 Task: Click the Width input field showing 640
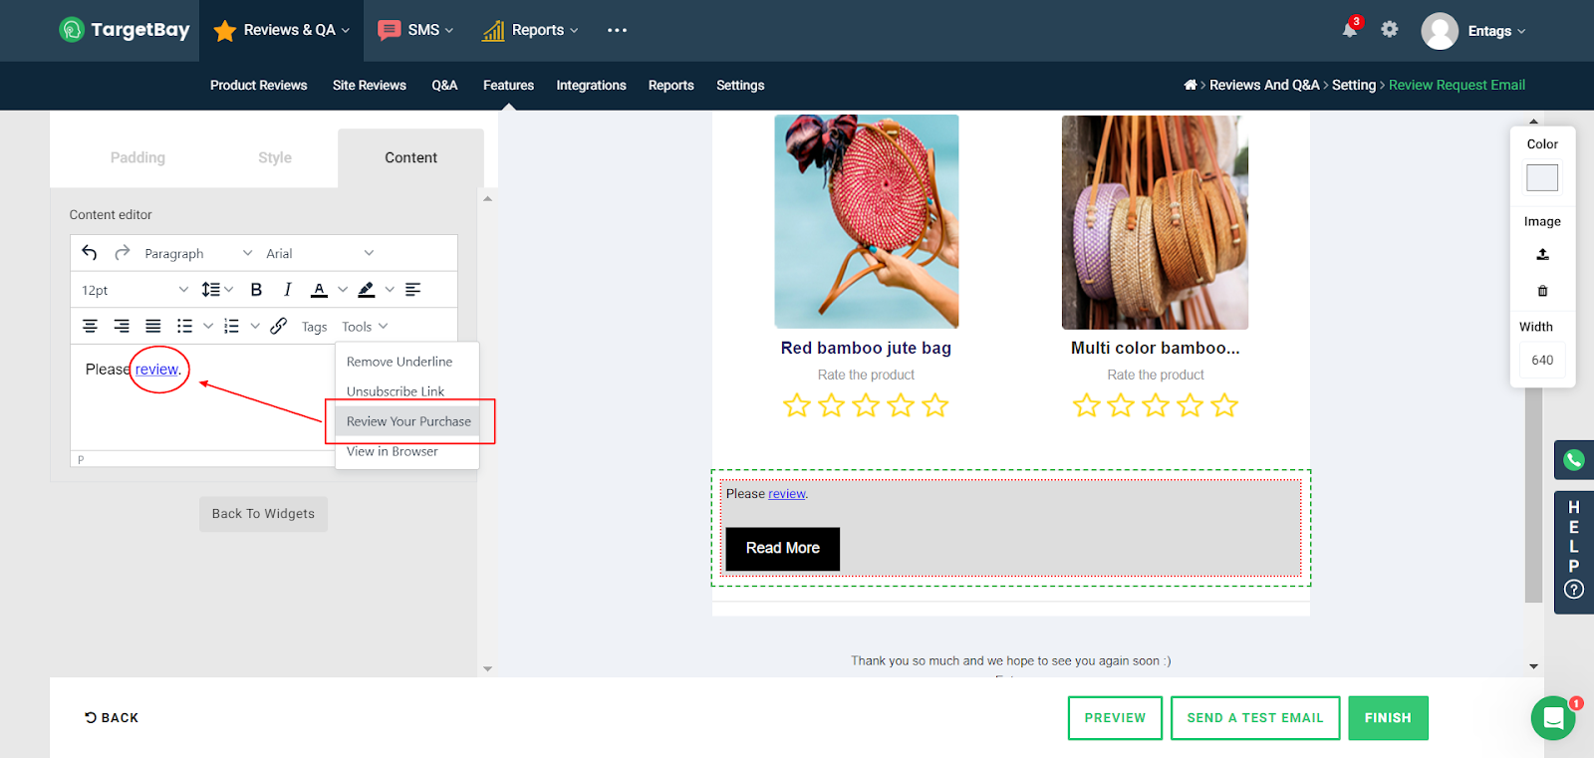coord(1542,360)
